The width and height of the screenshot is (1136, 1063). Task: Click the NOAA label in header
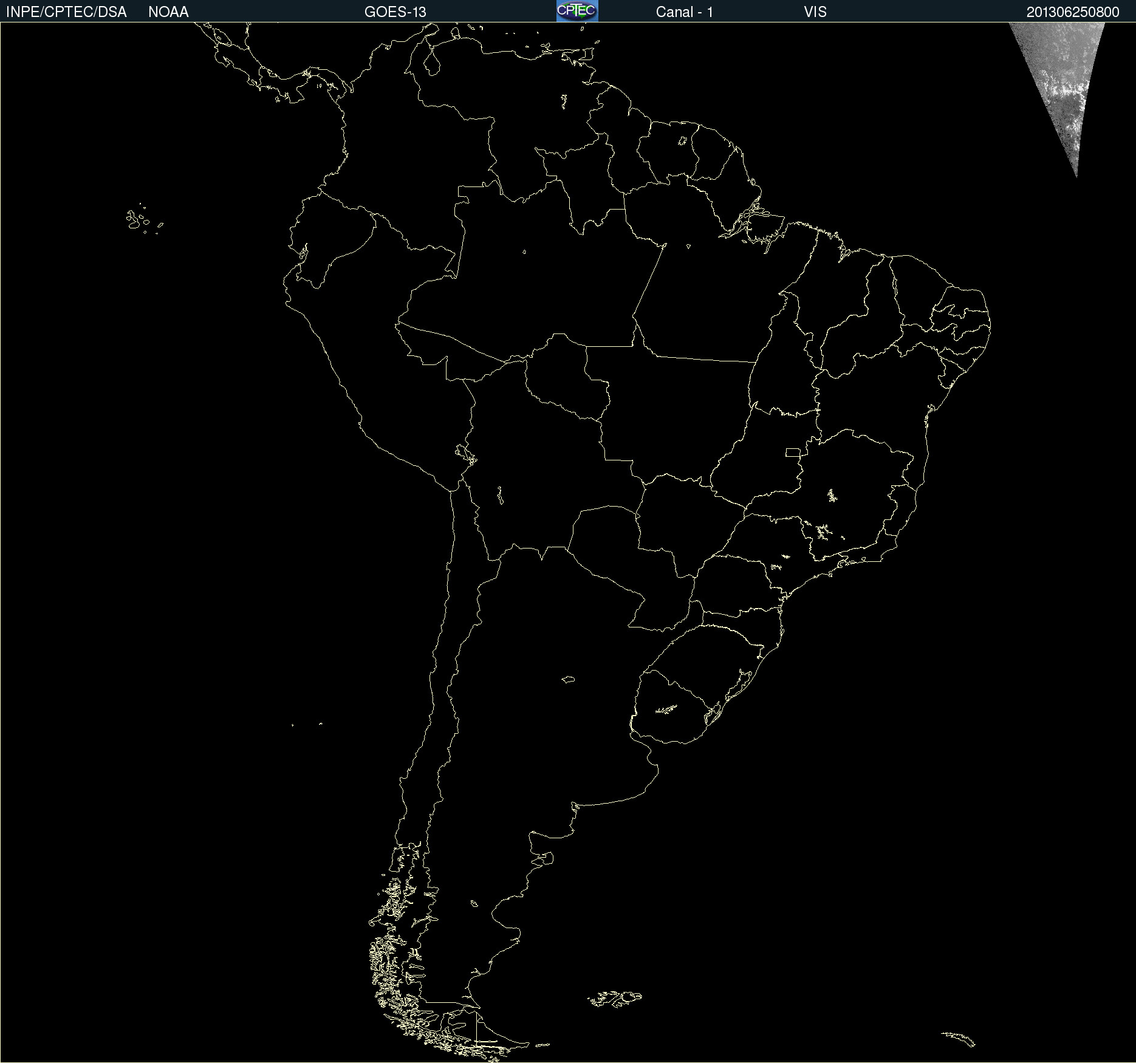click(x=168, y=12)
